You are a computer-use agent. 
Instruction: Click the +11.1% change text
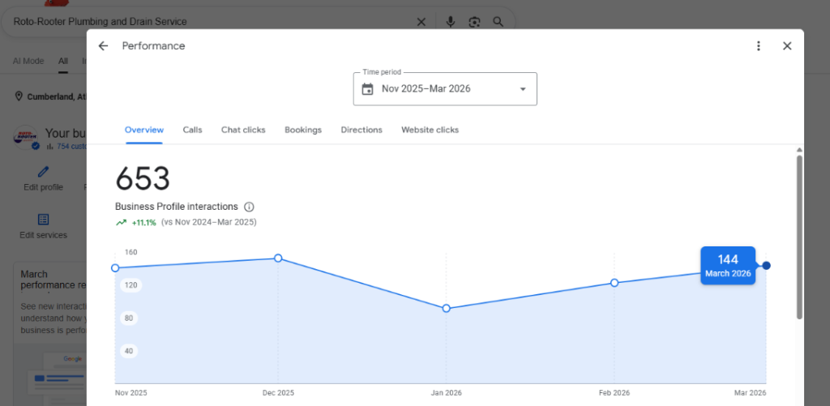point(144,223)
